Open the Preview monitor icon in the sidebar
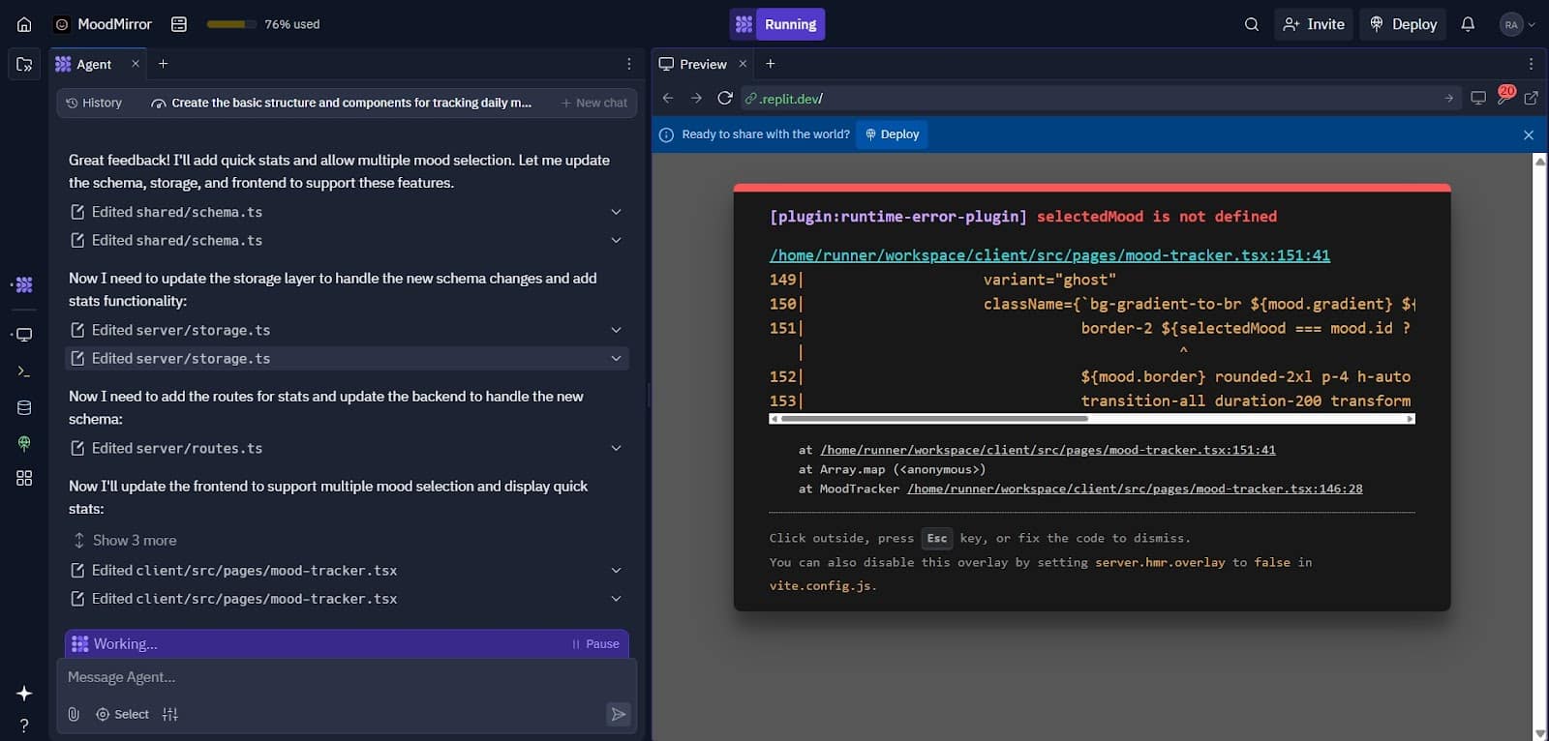The width and height of the screenshot is (1549, 741). pyautogui.click(x=24, y=335)
